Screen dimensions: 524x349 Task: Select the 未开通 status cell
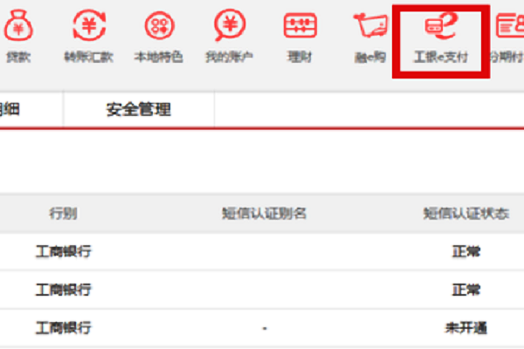466,328
